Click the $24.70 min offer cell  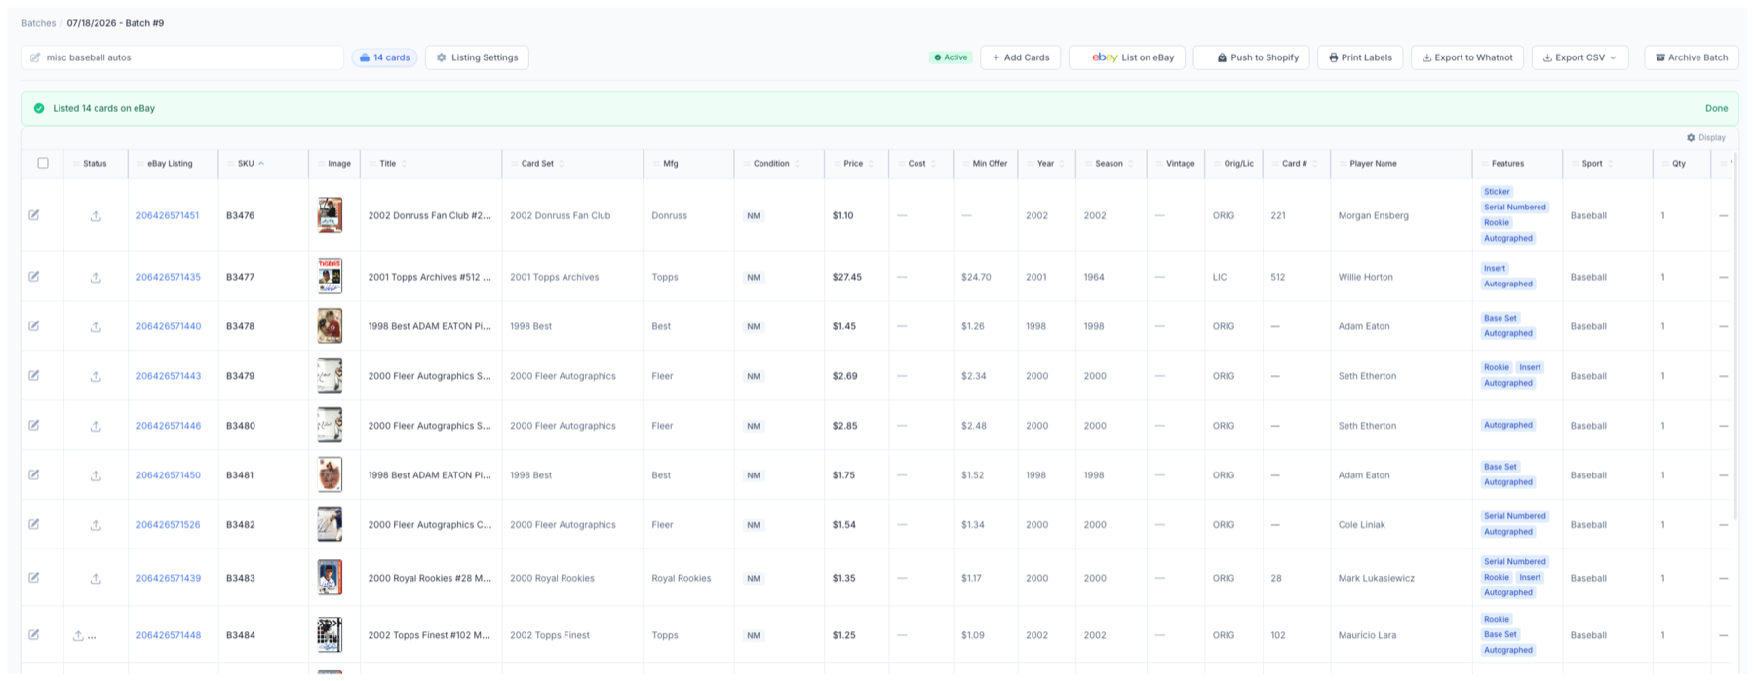click(976, 278)
